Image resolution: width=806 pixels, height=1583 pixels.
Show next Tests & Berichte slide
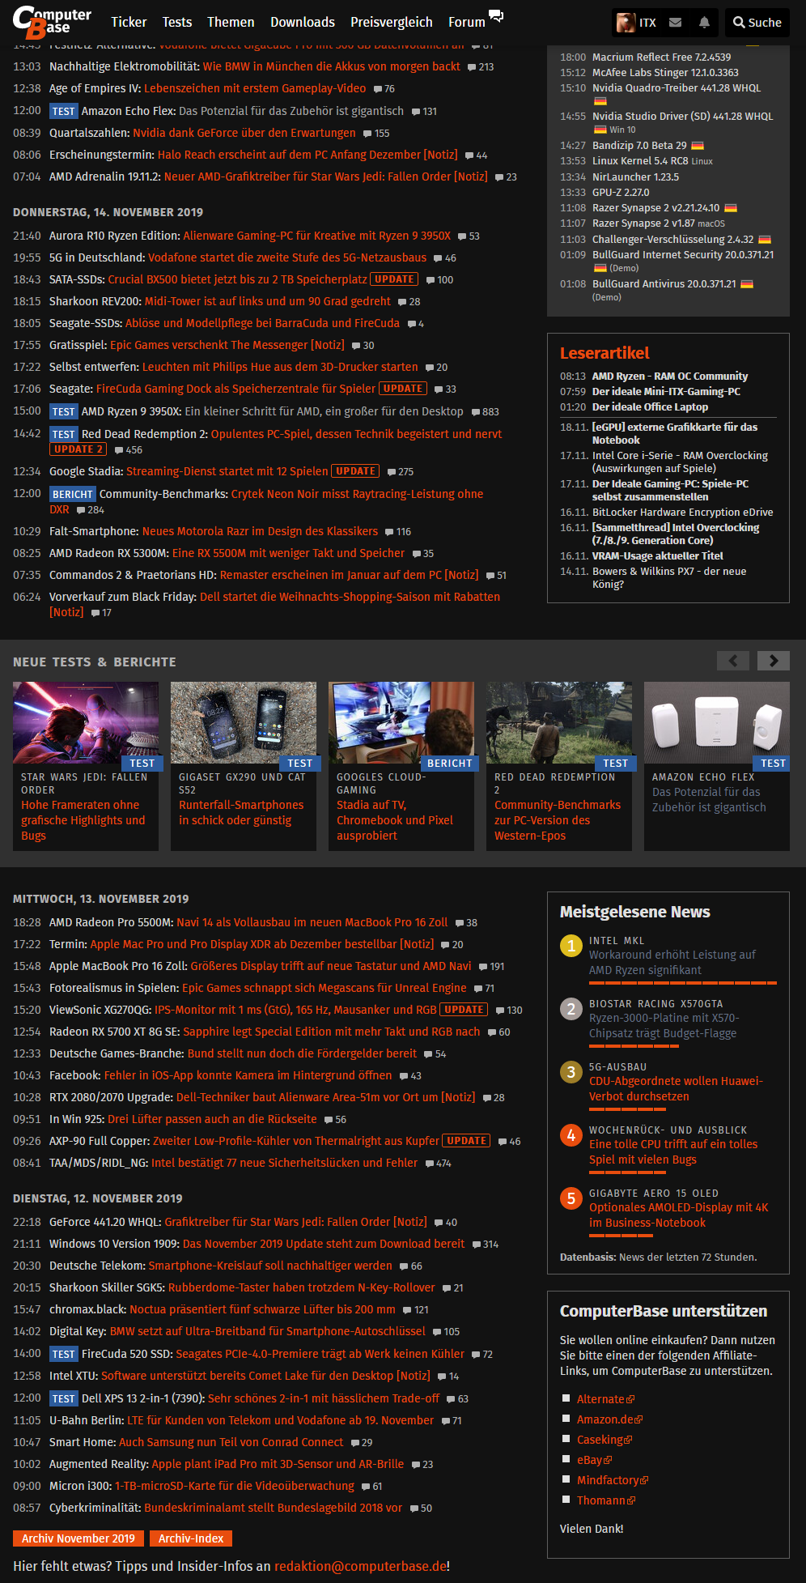[x=774, y=661]
